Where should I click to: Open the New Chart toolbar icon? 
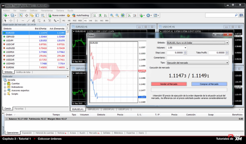click(5, 15)
